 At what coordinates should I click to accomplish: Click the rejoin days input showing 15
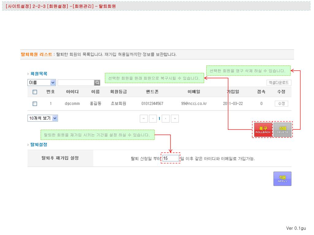(170, 158)
